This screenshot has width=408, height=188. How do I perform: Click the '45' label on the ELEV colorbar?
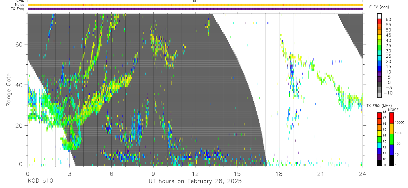coord(388,35)
